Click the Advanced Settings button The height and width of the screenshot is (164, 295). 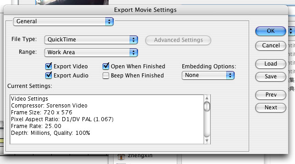[178, 40]
